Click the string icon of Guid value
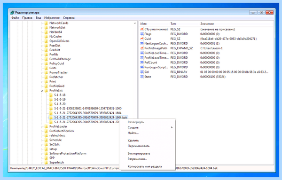 tap(142, 39)
